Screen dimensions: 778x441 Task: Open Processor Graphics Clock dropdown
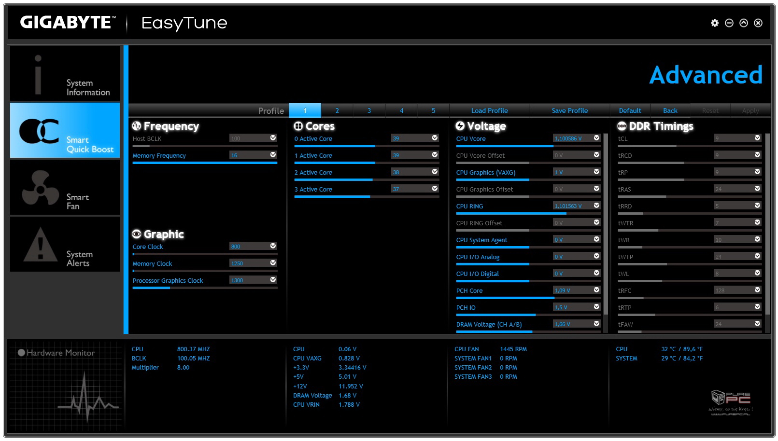click(x=273, y=280)
